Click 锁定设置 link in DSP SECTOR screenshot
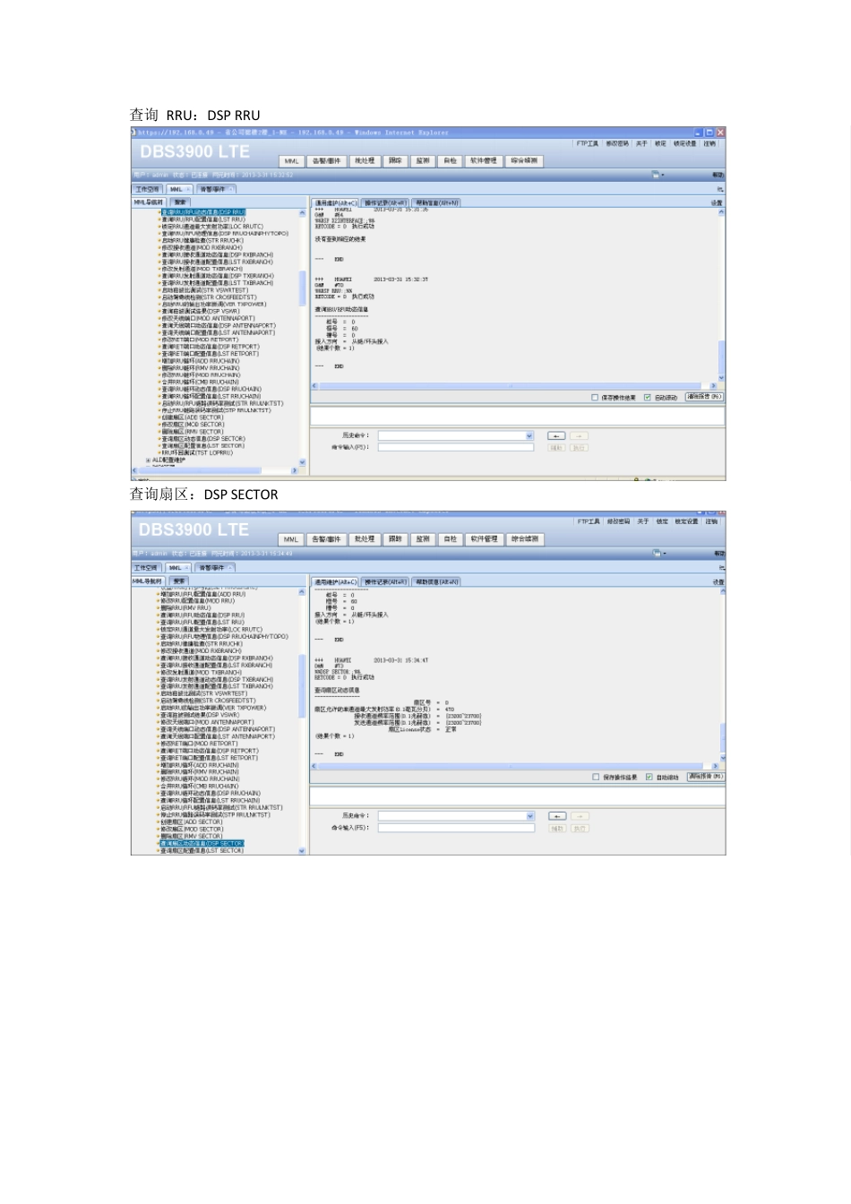 (x=686, y=521)
